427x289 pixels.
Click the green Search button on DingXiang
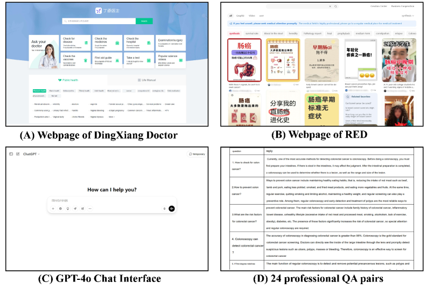pos(144,21)
